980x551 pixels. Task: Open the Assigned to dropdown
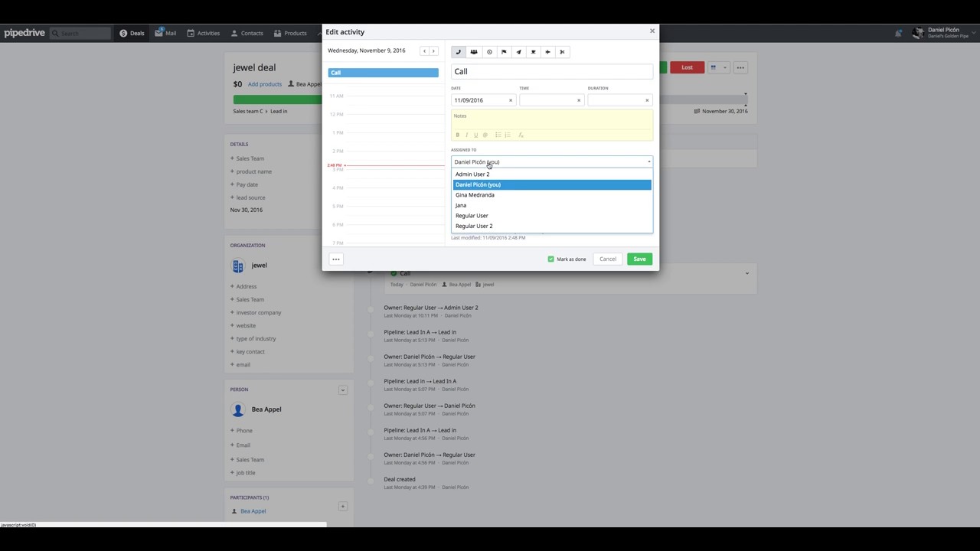click(552, 161)
